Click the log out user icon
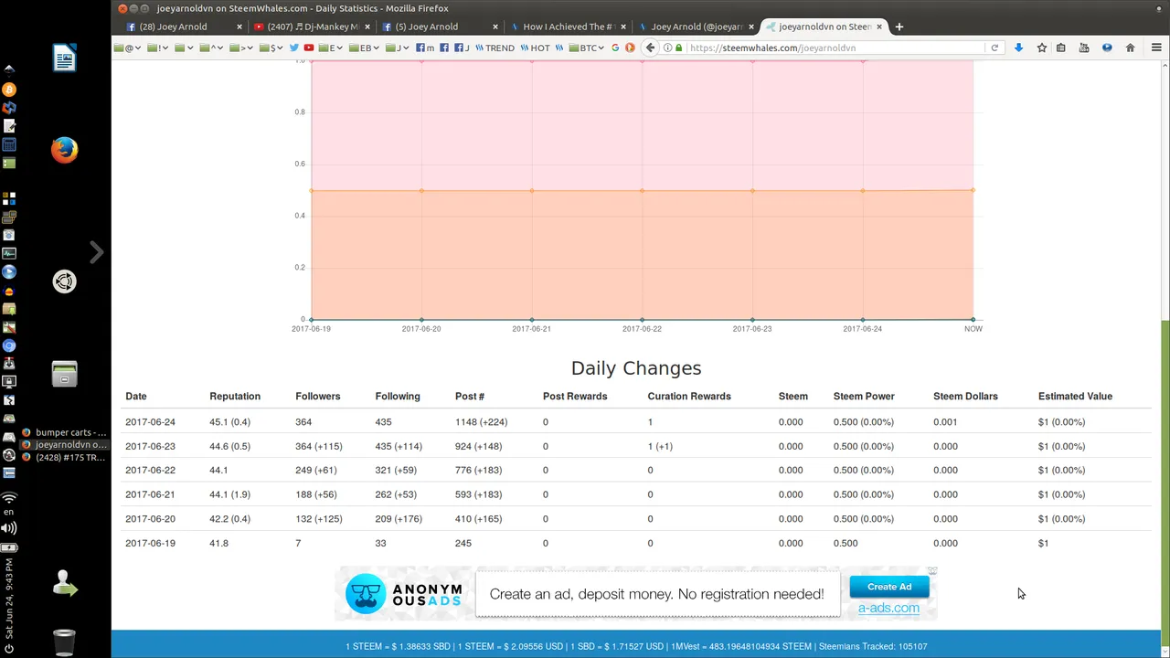The height and width of the screenshot is (658, 1170). tap(64, 583)
